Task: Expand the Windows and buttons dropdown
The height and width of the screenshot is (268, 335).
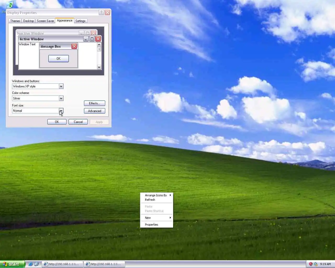Action: 61,86
